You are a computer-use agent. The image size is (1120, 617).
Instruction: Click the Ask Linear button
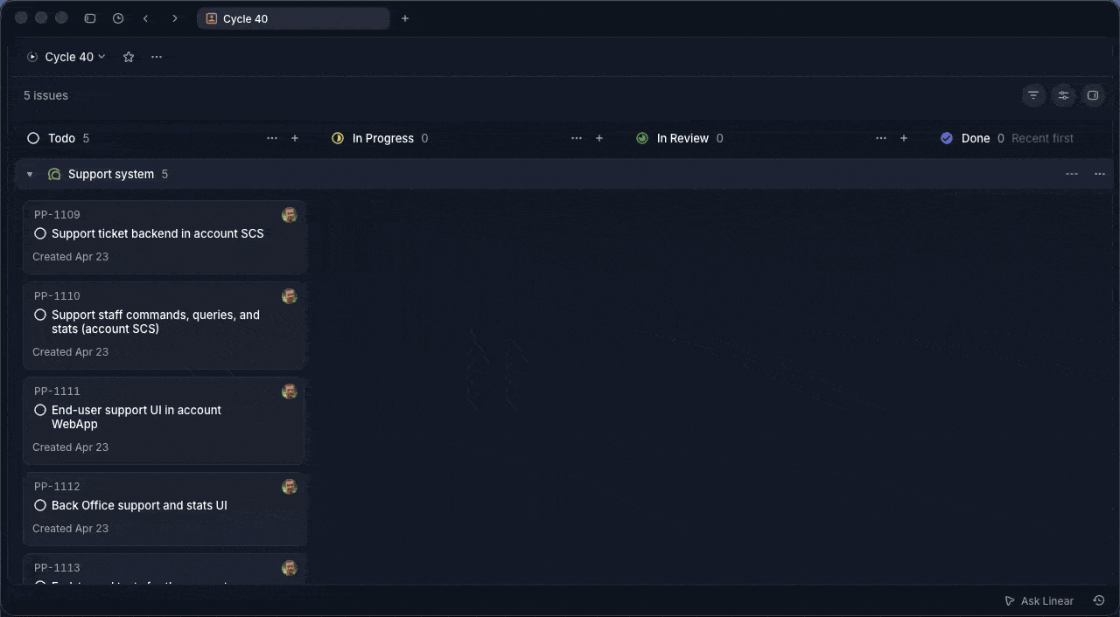(x=1038, y=600)
